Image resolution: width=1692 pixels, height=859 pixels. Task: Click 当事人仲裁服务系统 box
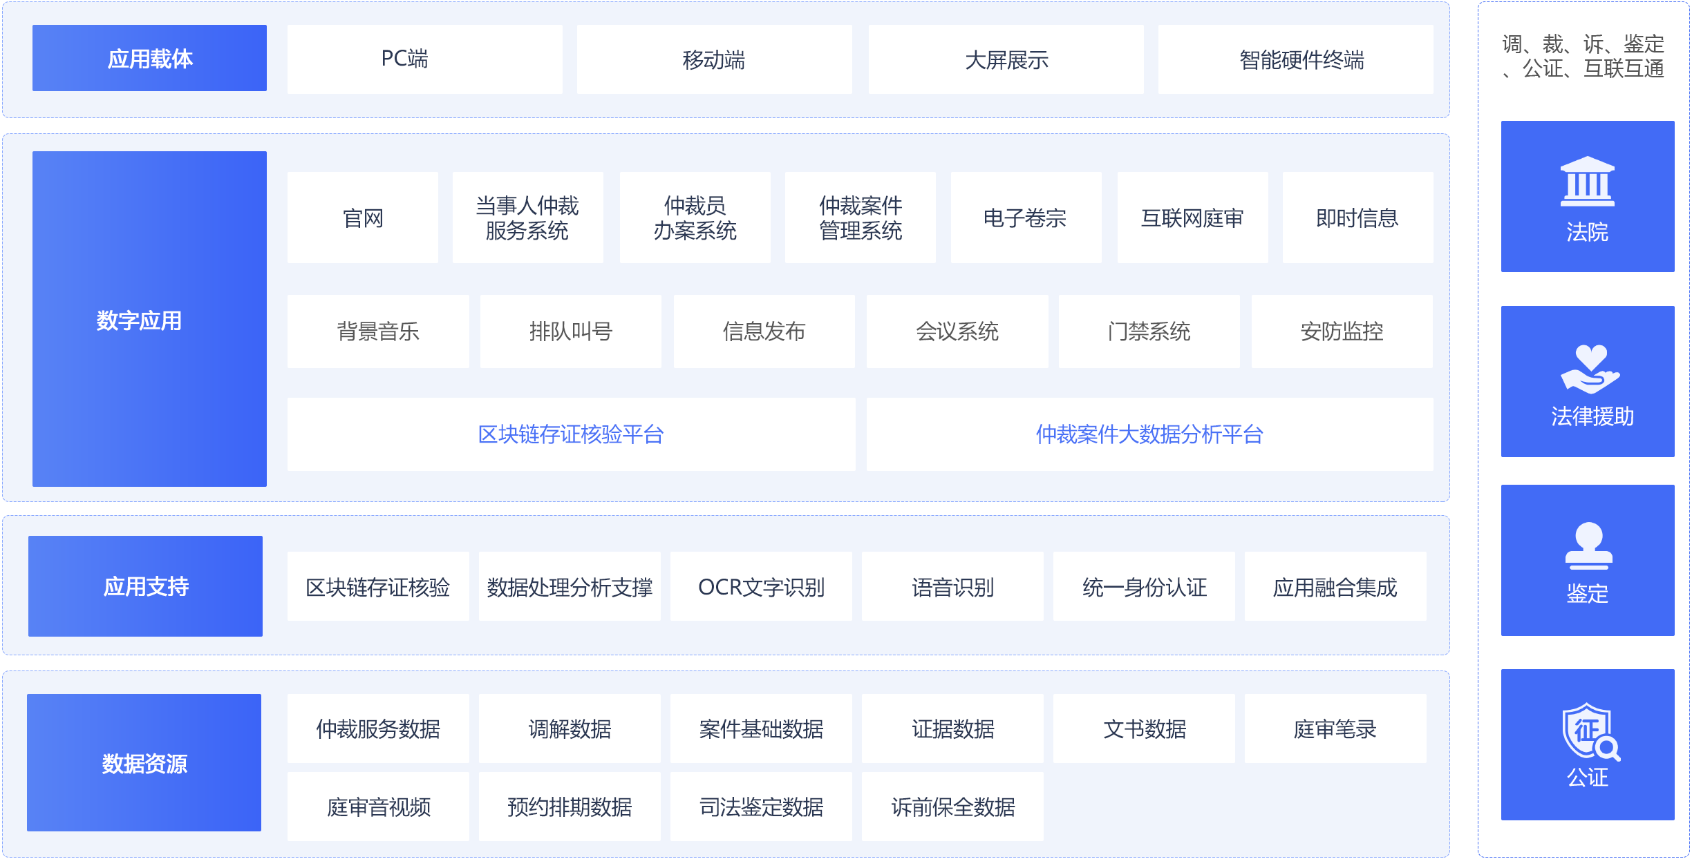(527, 218)
